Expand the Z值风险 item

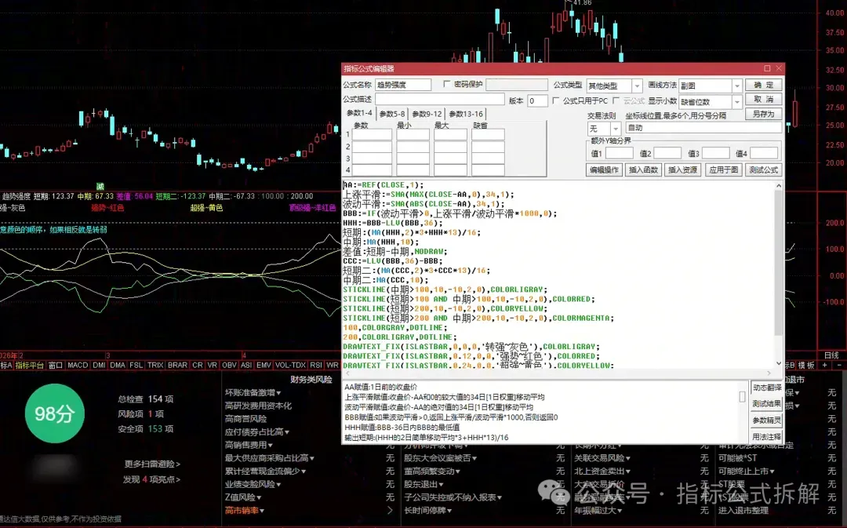pyautogui.click(x=243, y=497)
